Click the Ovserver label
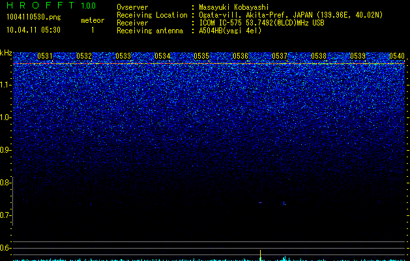Viewport: 410px width, 261px height. [x=132, y=7]
